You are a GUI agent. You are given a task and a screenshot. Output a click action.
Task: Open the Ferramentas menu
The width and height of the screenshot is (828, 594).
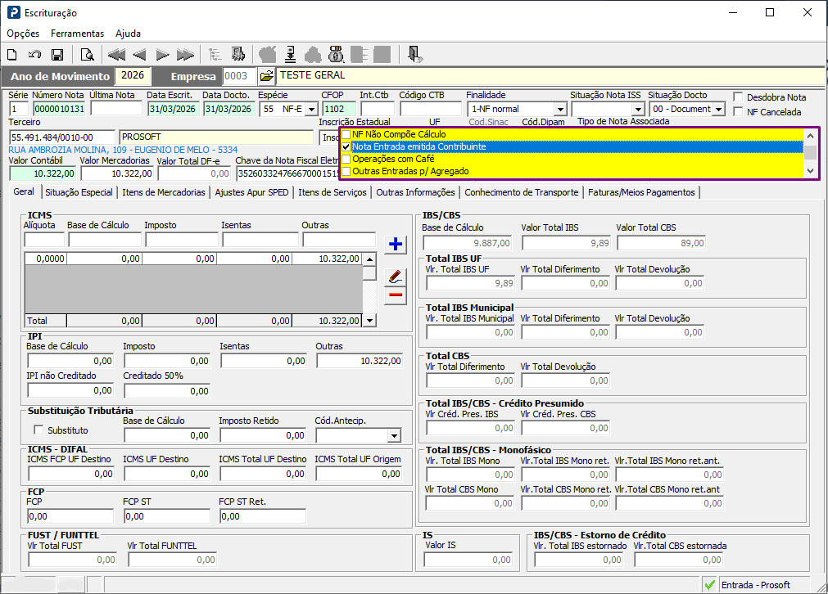click(77, 34)
